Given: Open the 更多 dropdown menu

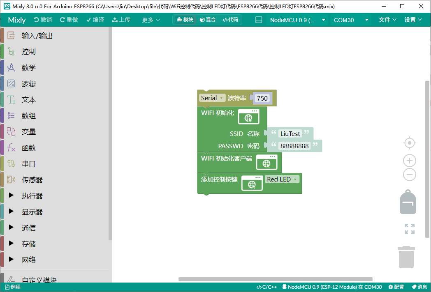Looking at the screenshot, I should (x=151, y=20).
